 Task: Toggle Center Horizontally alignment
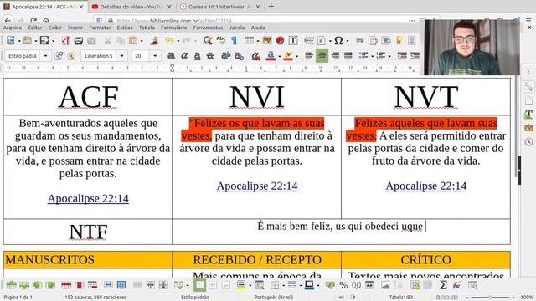pos(322,56)
